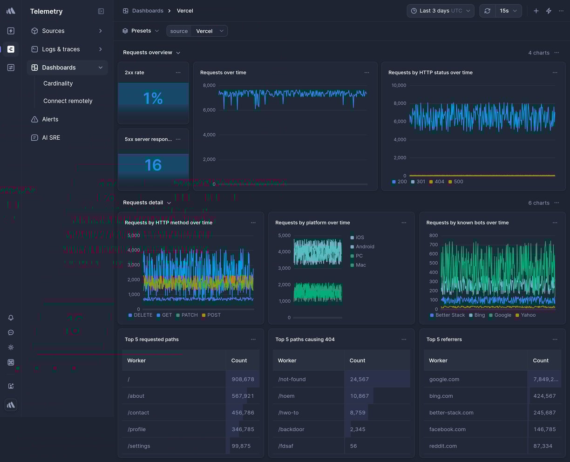Open the chat bubble icon in left rail
This screenshot has width=570, height=462.
[x=11, y=333]
